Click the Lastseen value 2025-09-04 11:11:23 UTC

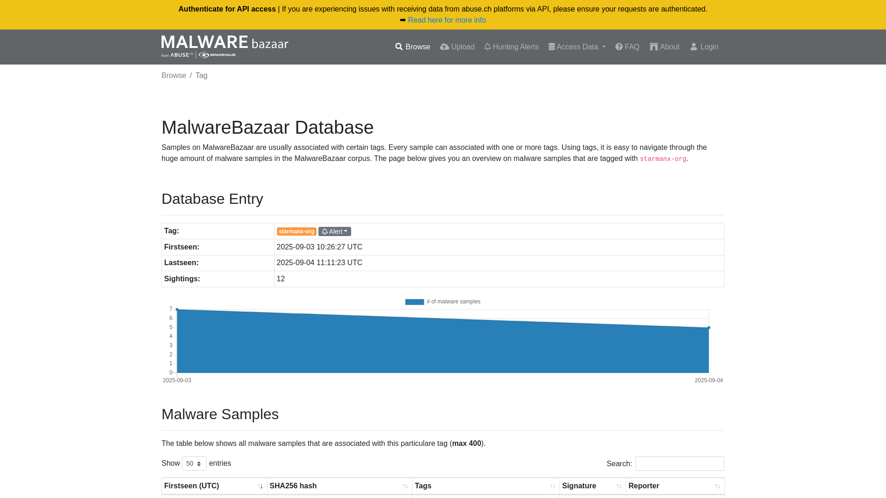click(x=319, y=263)
